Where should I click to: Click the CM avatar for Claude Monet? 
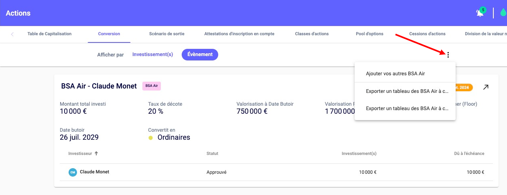pos(73,172)
